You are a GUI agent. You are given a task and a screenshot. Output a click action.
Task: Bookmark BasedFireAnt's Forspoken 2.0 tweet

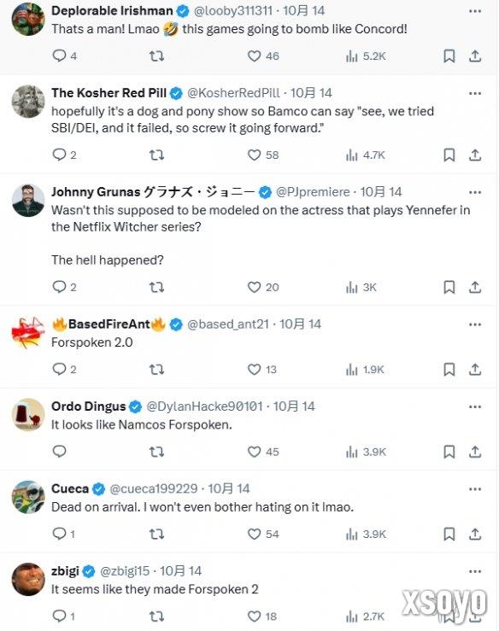(449, 369)
